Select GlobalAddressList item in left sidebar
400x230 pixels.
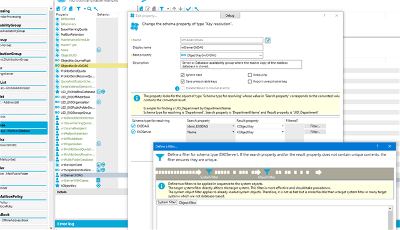point(24,85)
